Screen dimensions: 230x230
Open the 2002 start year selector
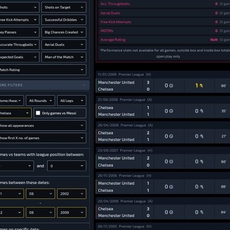pos(72,194)
